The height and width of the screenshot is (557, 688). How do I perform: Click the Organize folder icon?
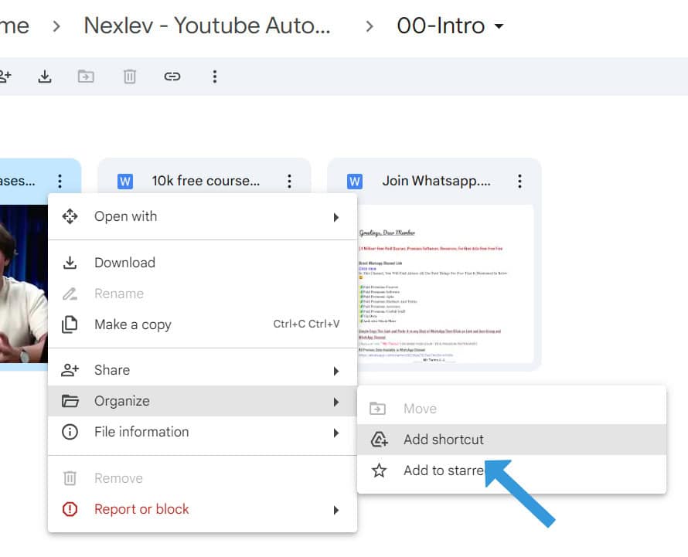click(x=70, y=401)
